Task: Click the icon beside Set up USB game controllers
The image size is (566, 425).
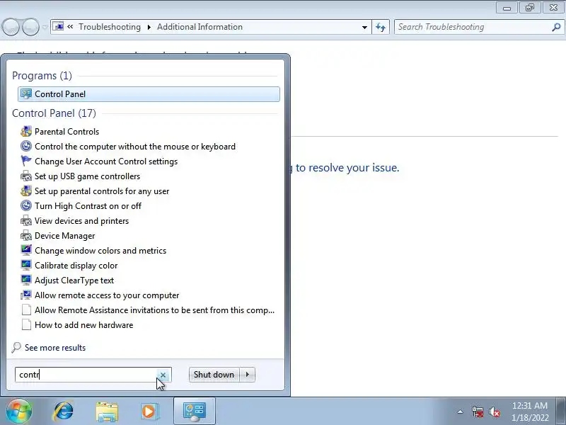Action: pyautogui.click(x=26, y=176)
